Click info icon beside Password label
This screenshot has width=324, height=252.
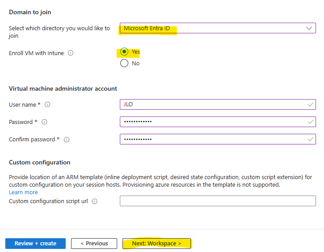point(44,122)
